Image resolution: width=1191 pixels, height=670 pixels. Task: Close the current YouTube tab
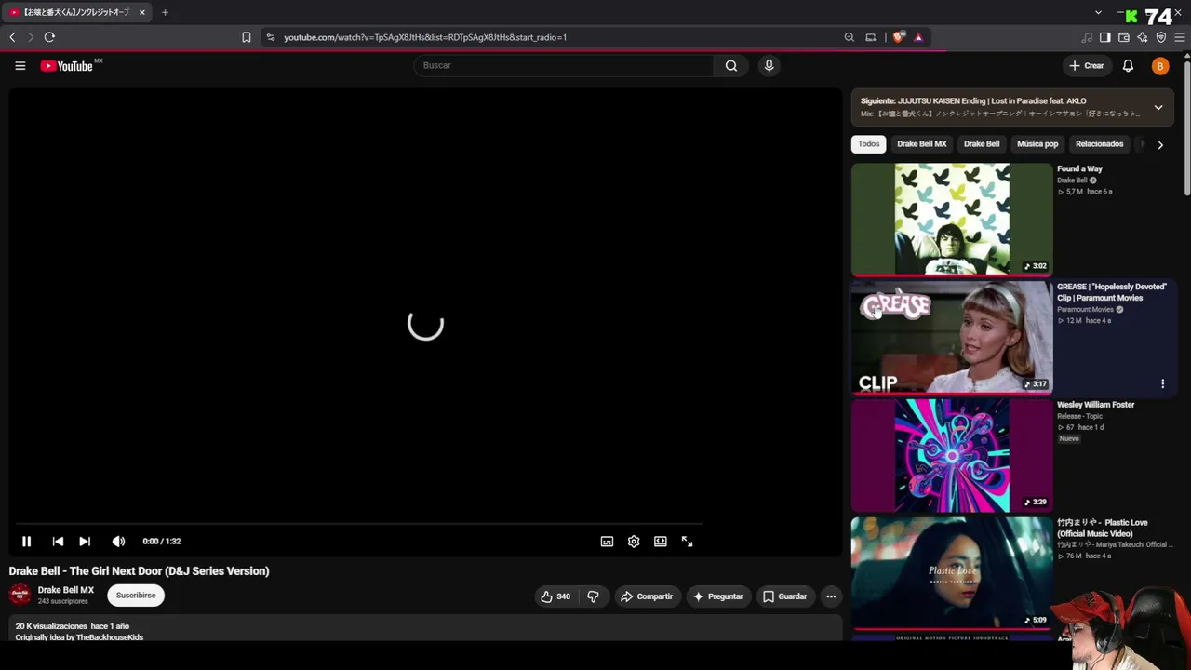(x=142, y=13)
